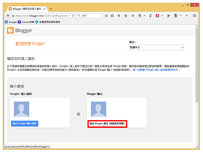Click 建立 Google+ 個人資料 blue button

[25, 123]
